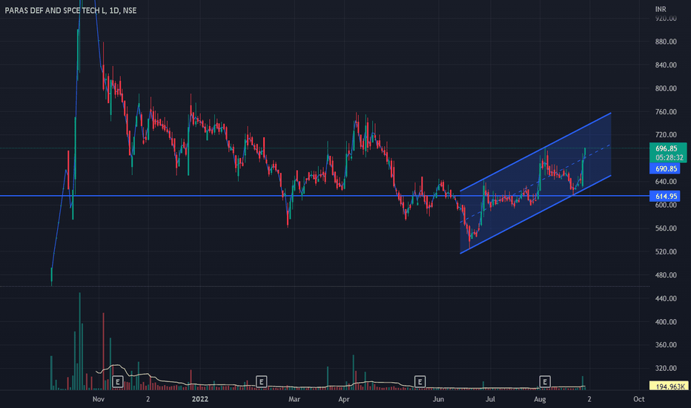
Task: Click the 800.00 price axis label
Action: tap(666, 88)
